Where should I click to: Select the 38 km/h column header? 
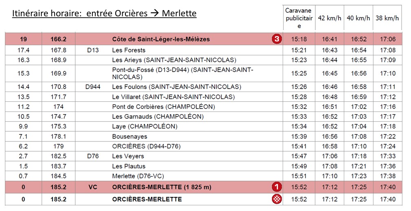click(387, 18)
